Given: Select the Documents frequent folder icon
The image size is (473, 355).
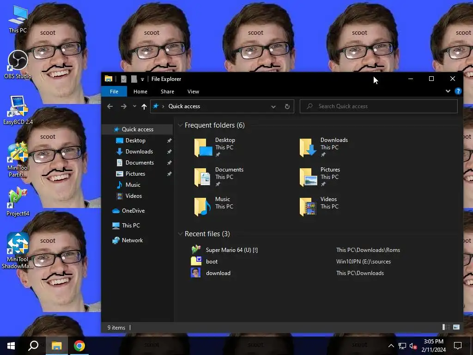Looking at the screenshot, I should (203, 177).
